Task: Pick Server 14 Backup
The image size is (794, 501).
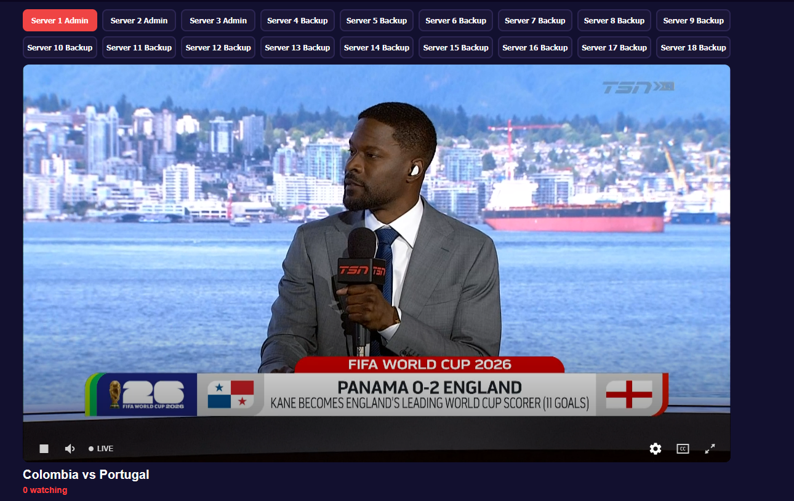Action: [x=377, y=47]
